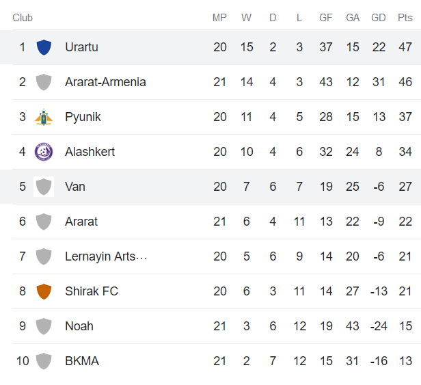This screenshot has height=385, width=421.
Task: Click the Ararat-Armenia gray shield icon
Action: (44, 82)
